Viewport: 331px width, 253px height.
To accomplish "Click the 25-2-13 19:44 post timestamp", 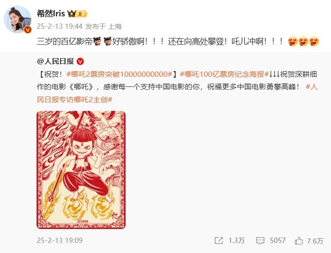I will tap(60, 26).
